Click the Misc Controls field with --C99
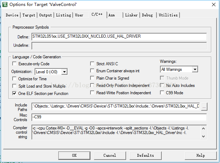Screen dimensions: 220x163 (119, 117)
